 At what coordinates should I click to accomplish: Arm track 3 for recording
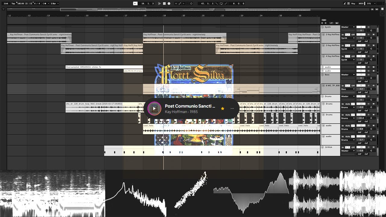tap(374, 46)
